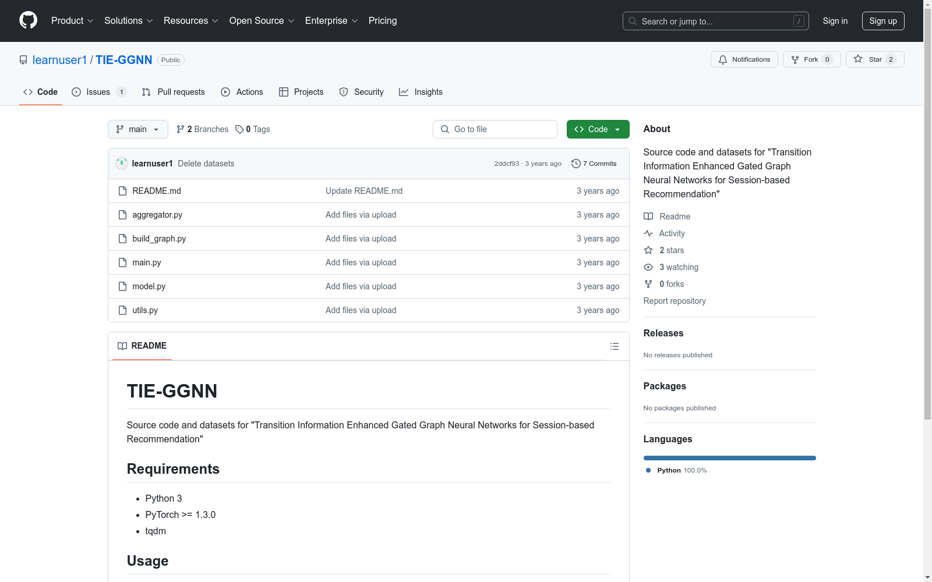The height and width of the screenshot is (582, 932).
Task: Click the magnifier icon in the search bar
Action: pos(633,21)
